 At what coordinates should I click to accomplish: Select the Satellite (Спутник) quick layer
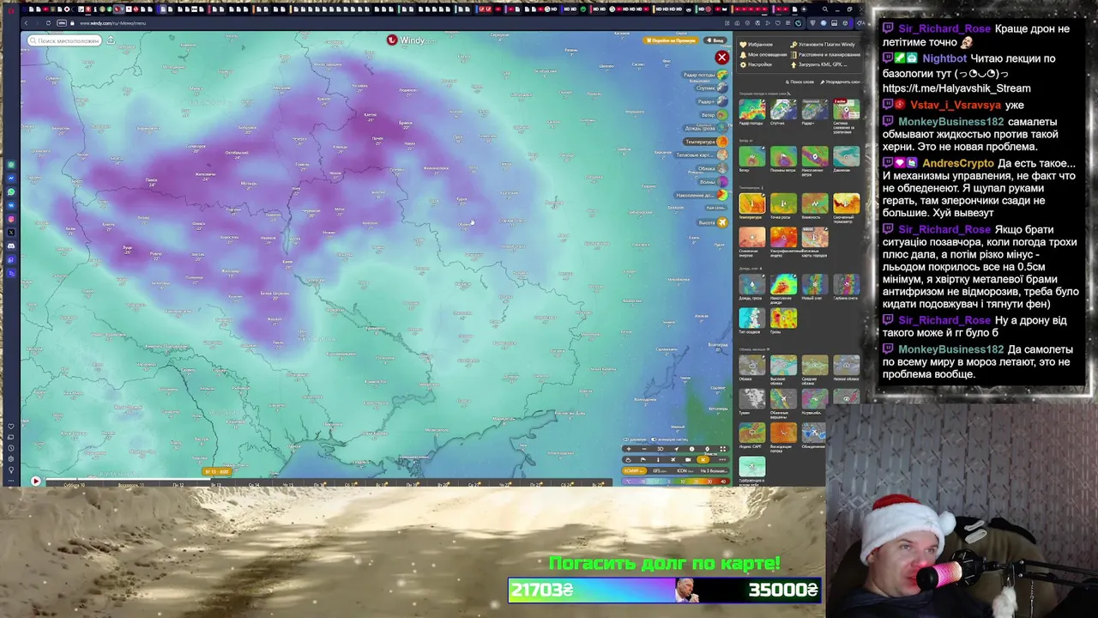[x=710, y=88]
